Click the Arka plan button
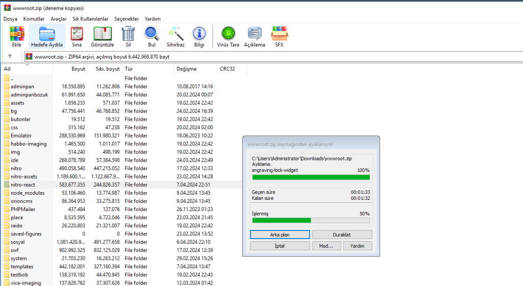The image size is (523, 286). pos(280,235)
